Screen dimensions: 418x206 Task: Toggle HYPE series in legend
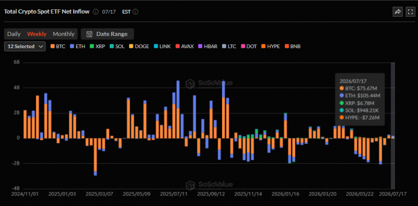pos(270,46)
